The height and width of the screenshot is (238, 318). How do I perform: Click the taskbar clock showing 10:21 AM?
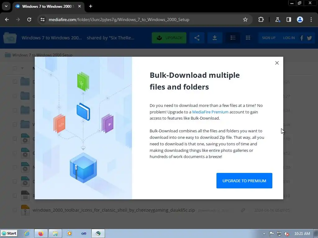(302, 234)
